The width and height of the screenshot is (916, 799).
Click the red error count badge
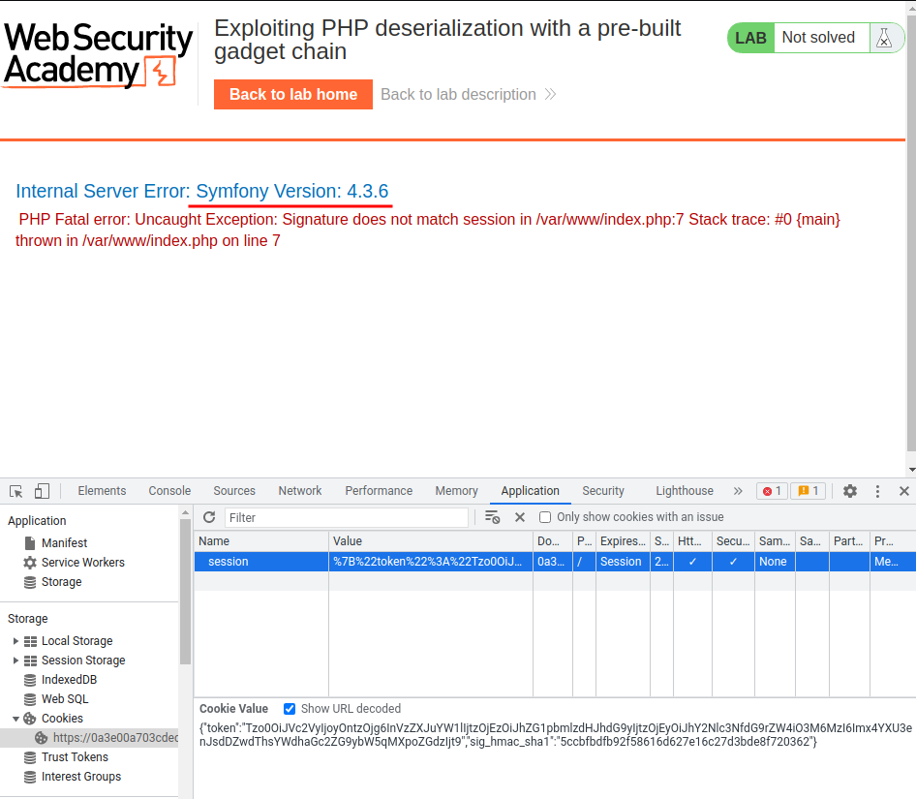tap(772, 491)
